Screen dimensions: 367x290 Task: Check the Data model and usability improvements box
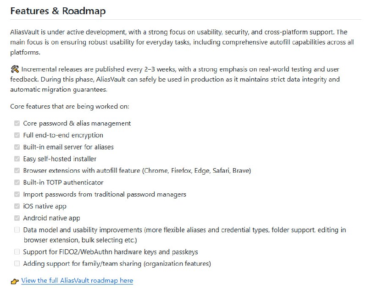click(17, 230)
